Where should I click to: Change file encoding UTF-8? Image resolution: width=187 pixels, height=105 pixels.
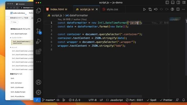pyautogui.click(x=93, y=100)
